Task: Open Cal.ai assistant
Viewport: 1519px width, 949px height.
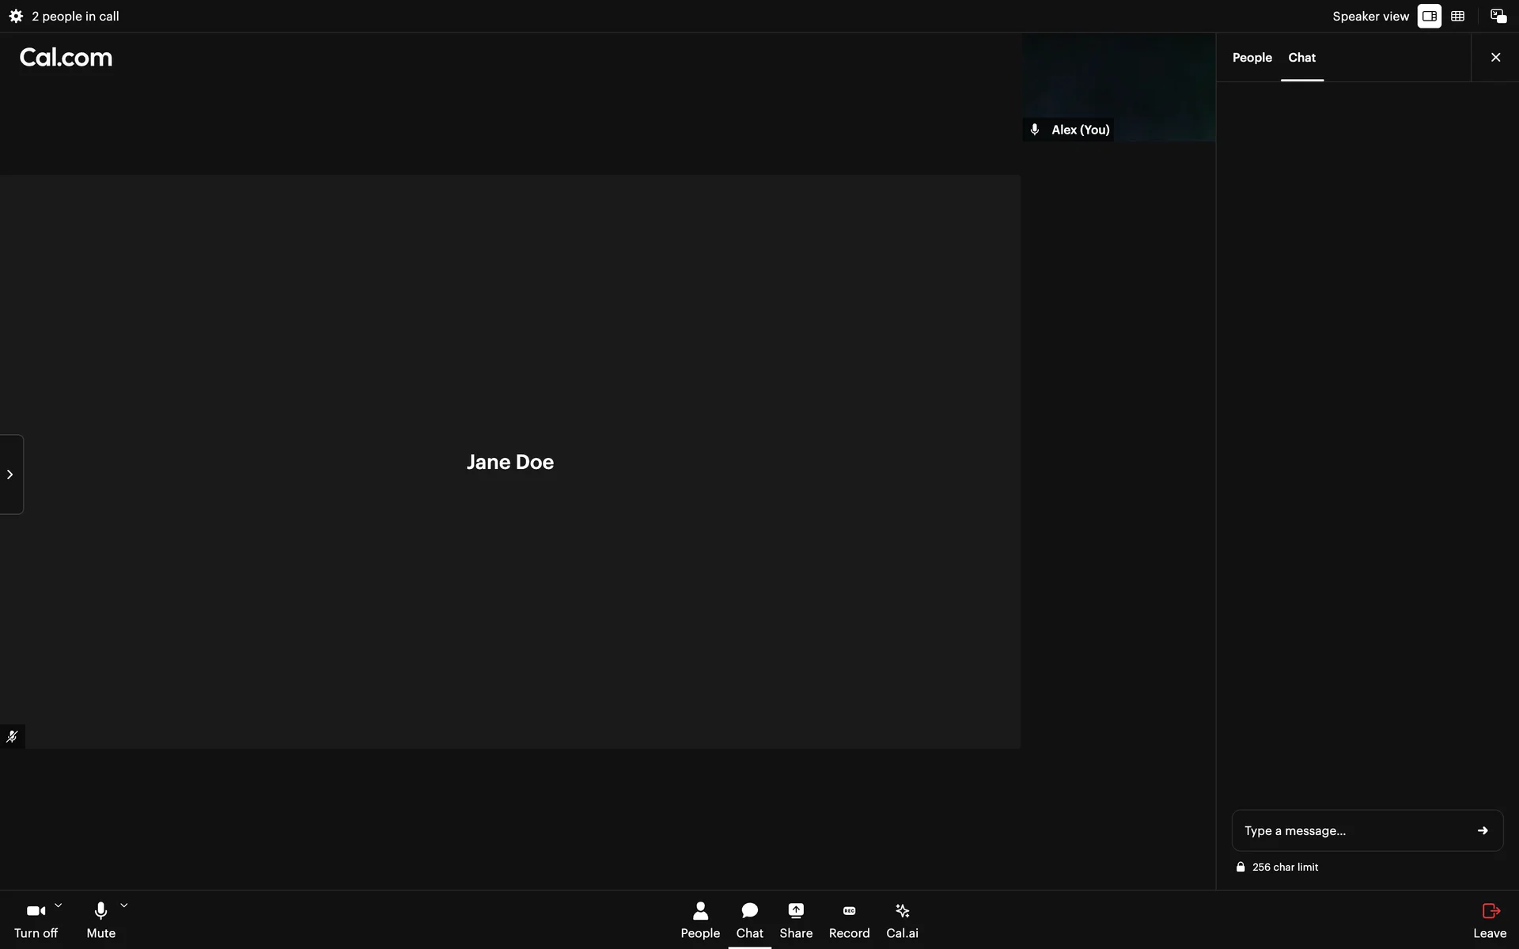Action: (902, 920)
